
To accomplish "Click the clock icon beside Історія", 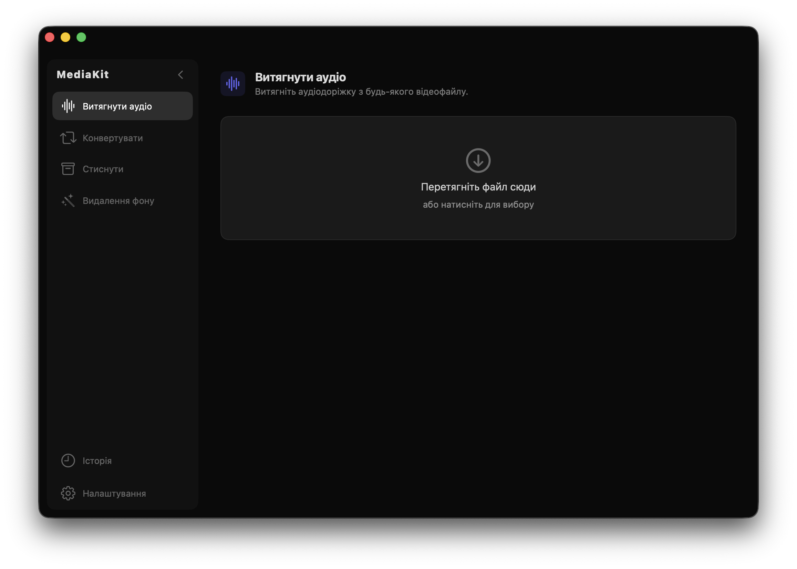I will pos(68,461).
